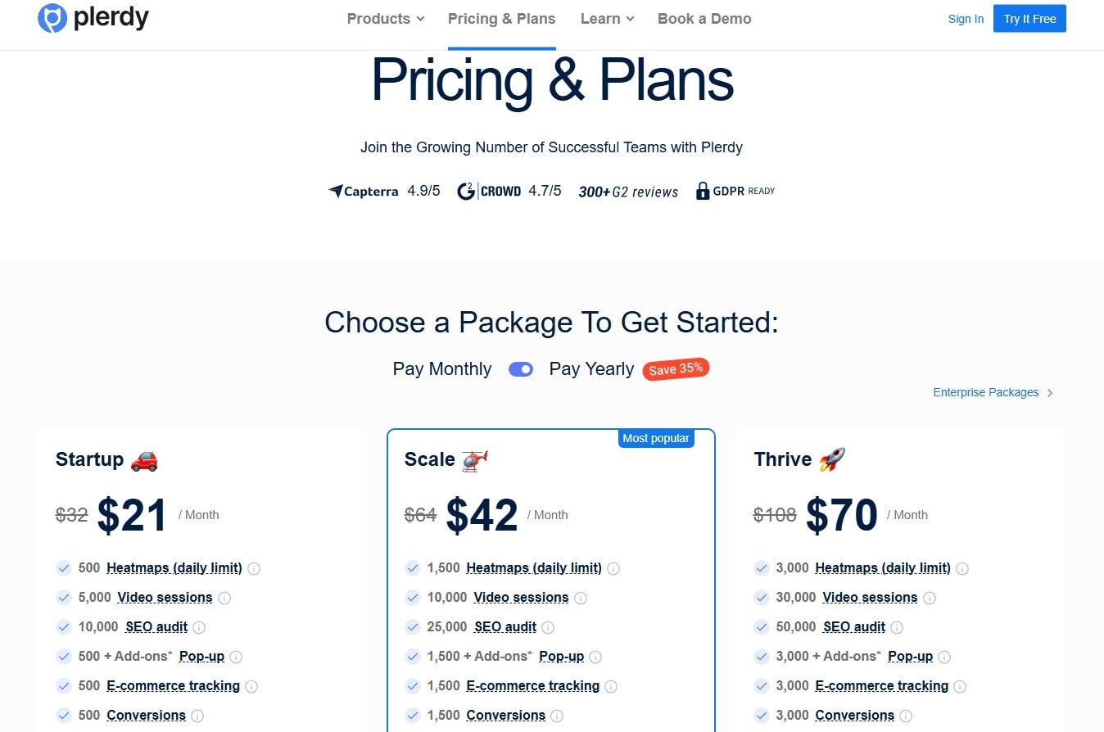Click the Capterra rating icon

(x=335, y=191)
